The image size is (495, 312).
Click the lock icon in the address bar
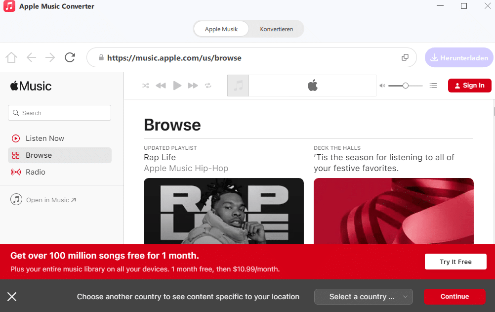[x=101, y=57]
